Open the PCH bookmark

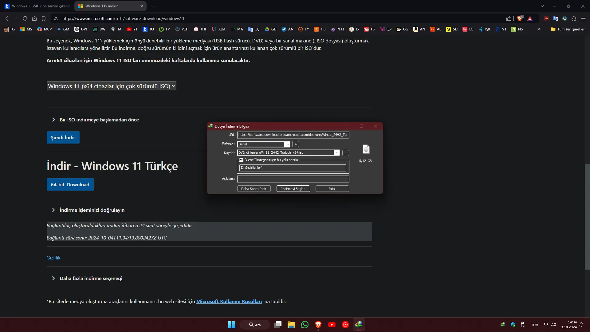pyautogui.click(x=182, y=29)
